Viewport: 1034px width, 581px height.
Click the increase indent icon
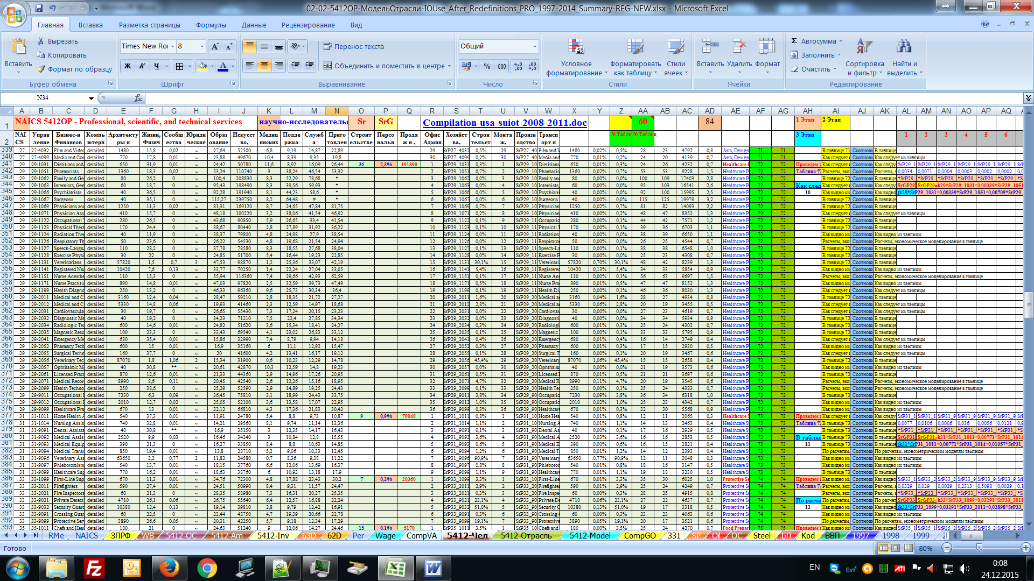coord(310,66)
